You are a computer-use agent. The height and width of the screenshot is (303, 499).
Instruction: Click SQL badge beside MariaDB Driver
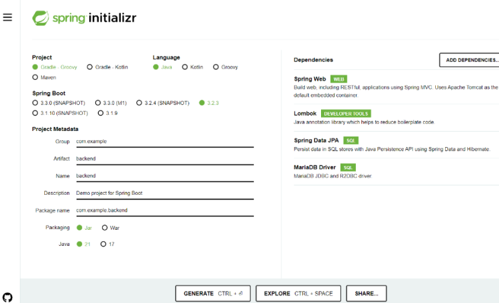tap(348, 167)
